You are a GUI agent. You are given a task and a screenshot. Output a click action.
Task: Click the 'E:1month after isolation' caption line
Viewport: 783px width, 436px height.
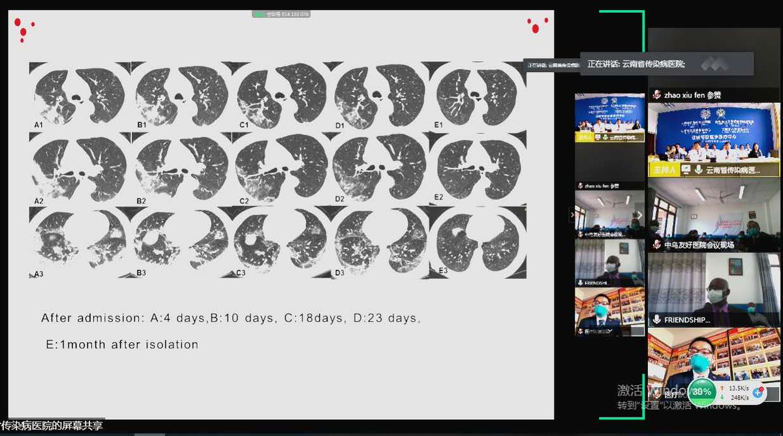(121, 344)
